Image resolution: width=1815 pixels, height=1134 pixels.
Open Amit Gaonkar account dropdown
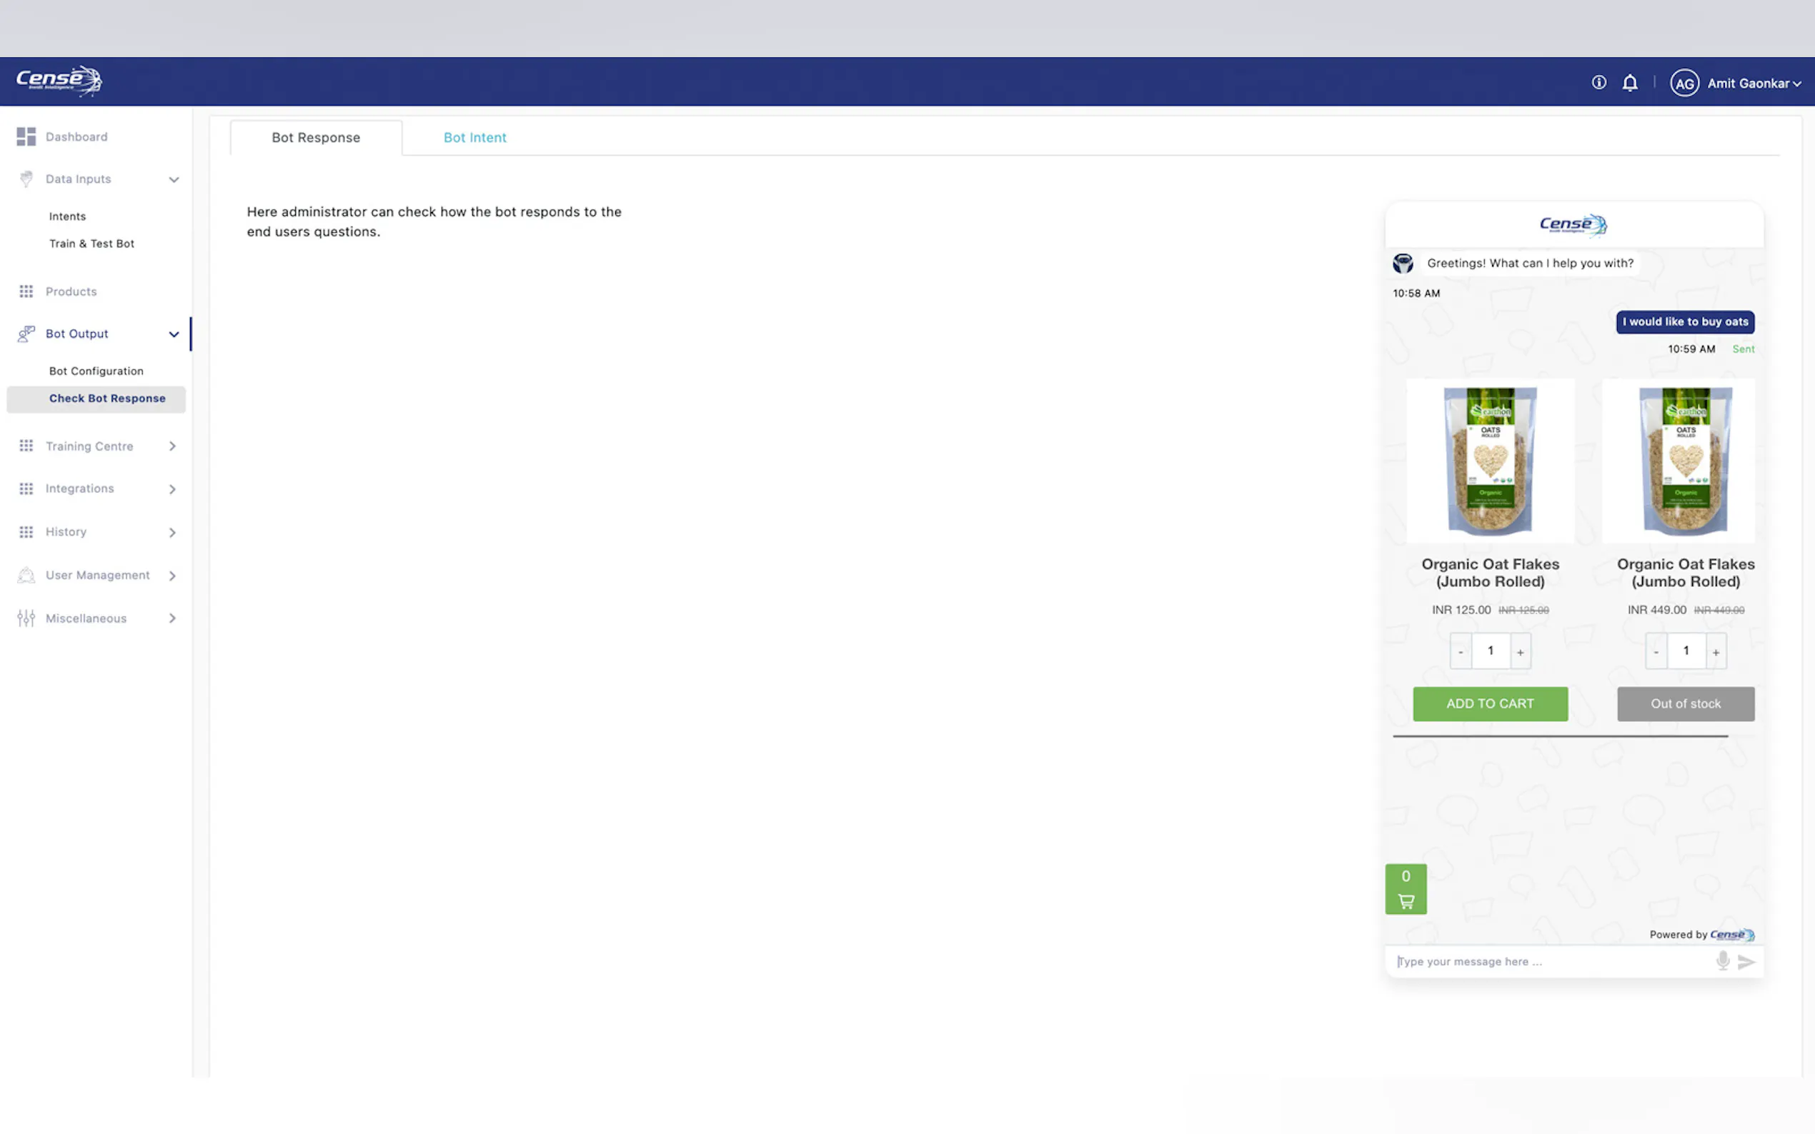click(1754, 84)
